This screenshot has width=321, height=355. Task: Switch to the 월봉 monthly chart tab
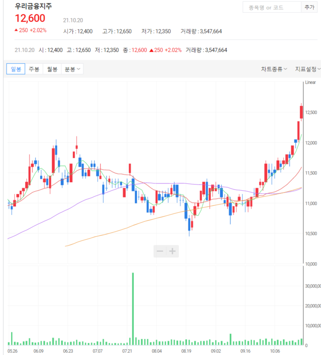[x=52, y=69]
